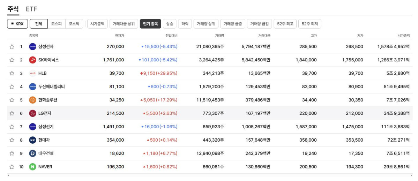Click the 시가총액 column header
The width and height of the screenshot is (418, 181).
(403, 36)
